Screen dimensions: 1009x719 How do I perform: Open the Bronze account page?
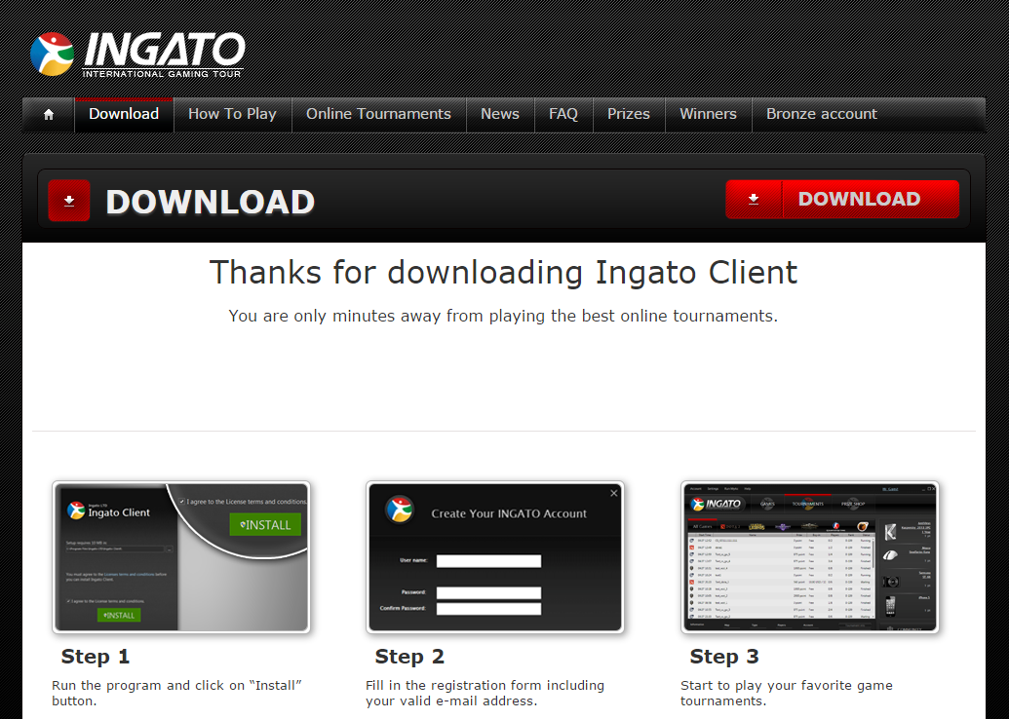pyautogui.click(x=822, y=114)
